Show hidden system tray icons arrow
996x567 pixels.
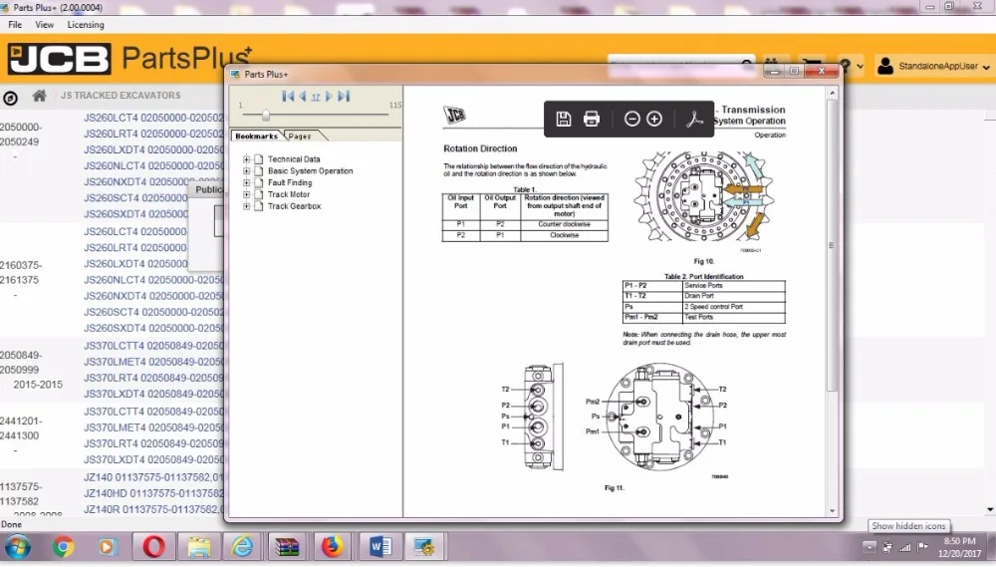(x=870, y=547)
